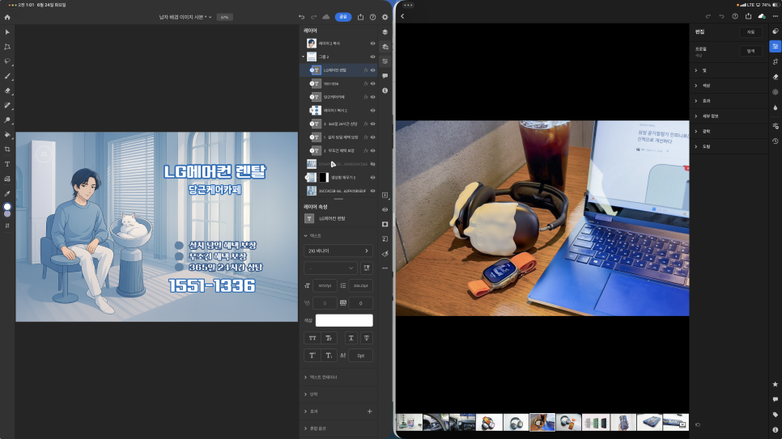Expand the 단락 section
782x439 pixels.
point(306,395)
